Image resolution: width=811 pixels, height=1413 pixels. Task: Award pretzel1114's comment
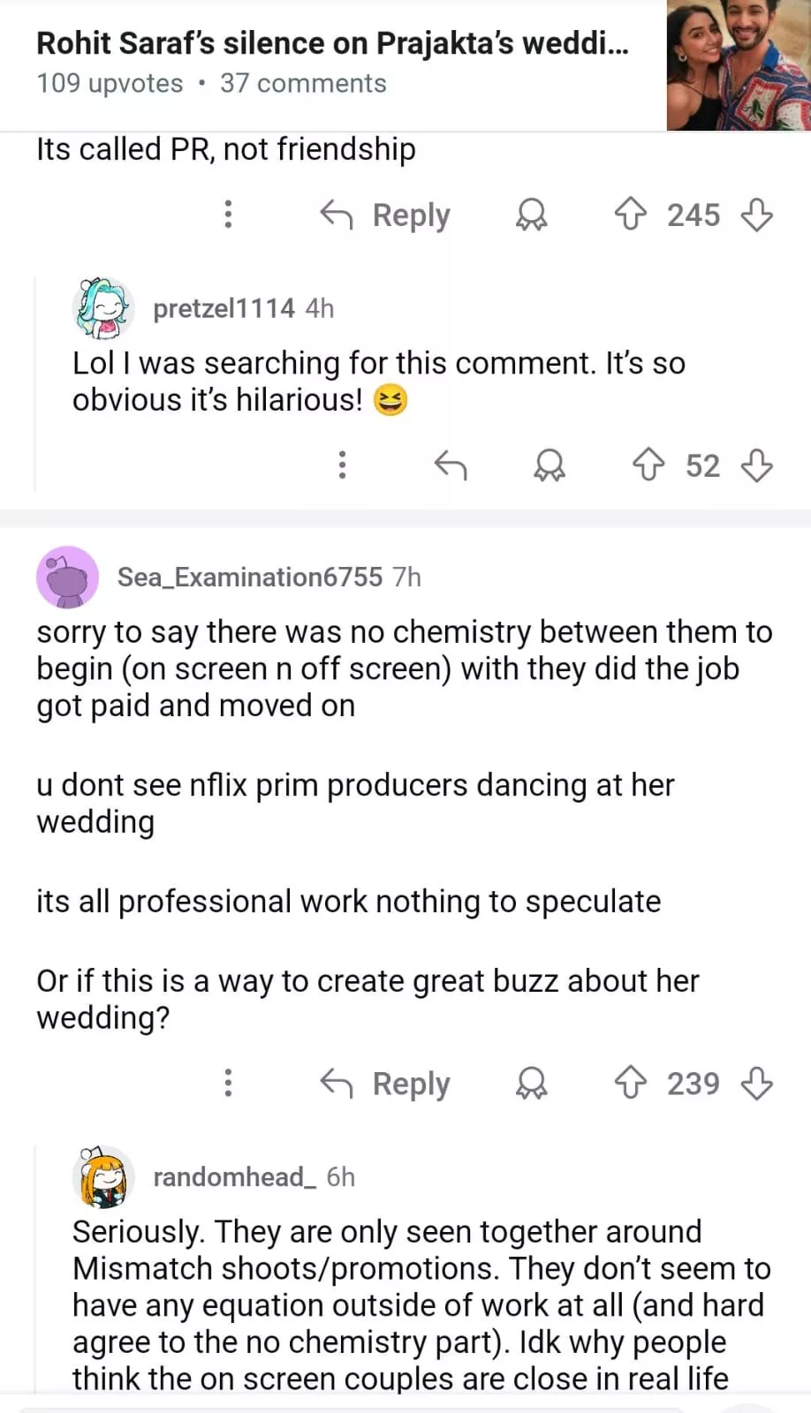tap(550, 465)
